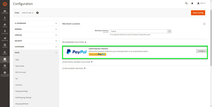The image size is (212, 107).
Task: Click the Merchant Location heading
Action: (71, 24)
